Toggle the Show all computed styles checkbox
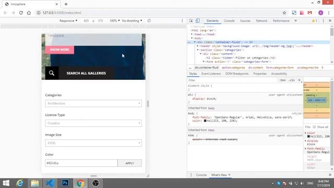Viewport: 334px width, 188px height. 314,127
